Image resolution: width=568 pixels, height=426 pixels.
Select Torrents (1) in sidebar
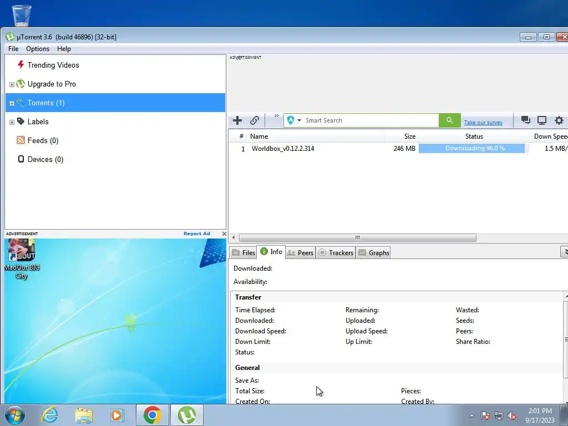(115, 103)
